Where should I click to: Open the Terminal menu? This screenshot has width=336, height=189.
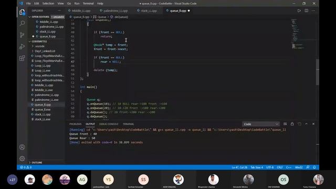[88, 4]
